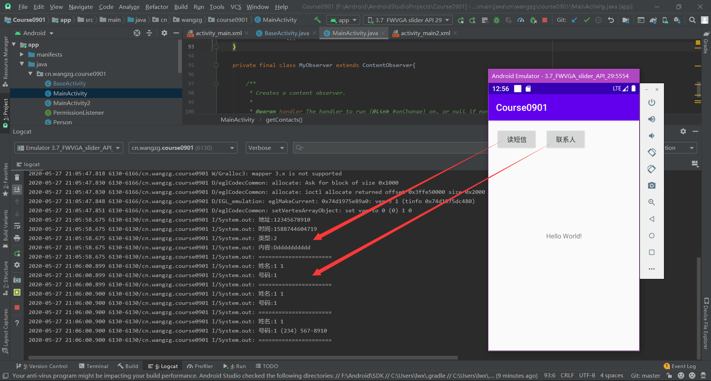Switch to activity_main.xml tab
Screen dimensions: 711x381
click(x=218, y=33)
